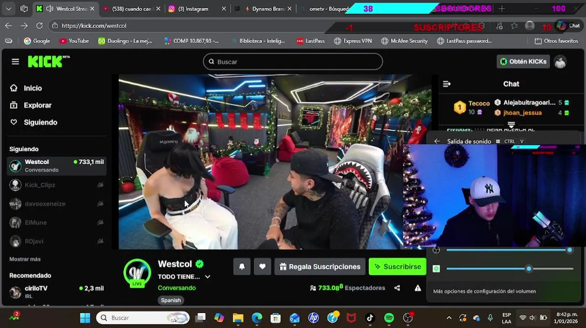Select the davooxeneize channel in the sidebar
Viewport: 586px width, 328px height.
[57, 204]
